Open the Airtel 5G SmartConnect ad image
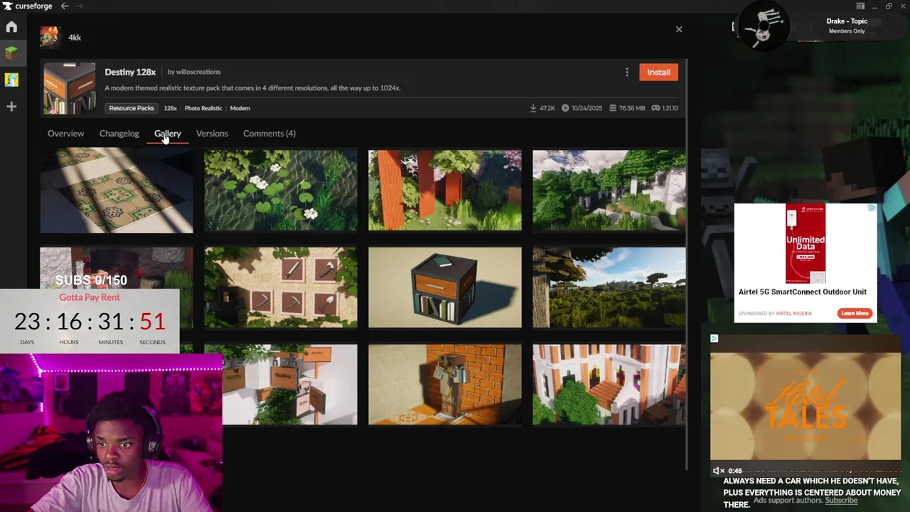The height and width of the screenshot is (512, 910). click(805, 244)
